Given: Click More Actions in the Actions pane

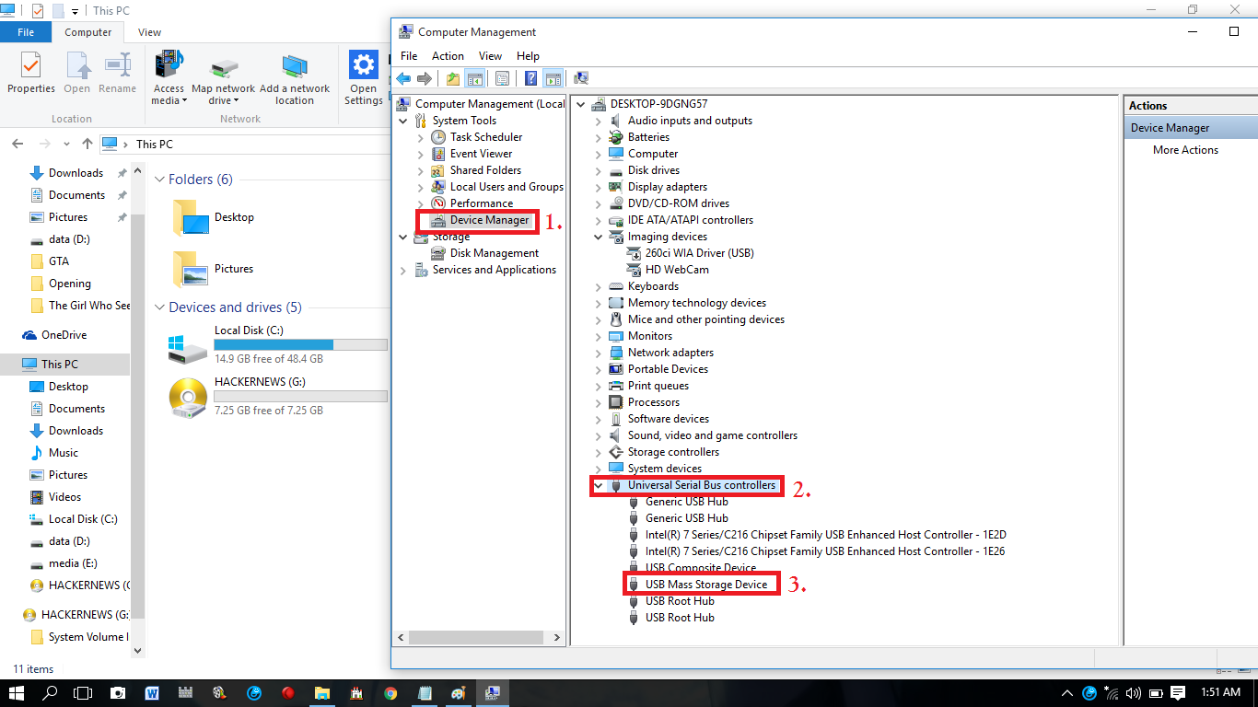Looking at the screenshot, I should click(1185, 150).
